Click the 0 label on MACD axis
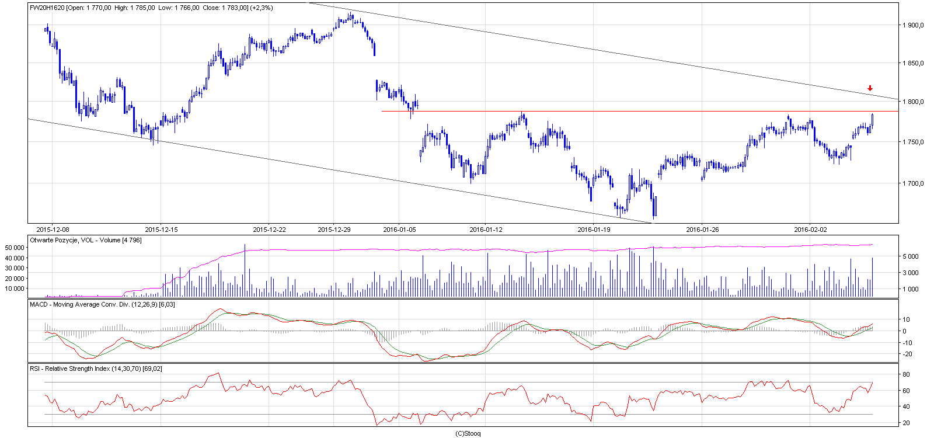Image resolution: width=934 pixels, height=438 pixels. 905,331
